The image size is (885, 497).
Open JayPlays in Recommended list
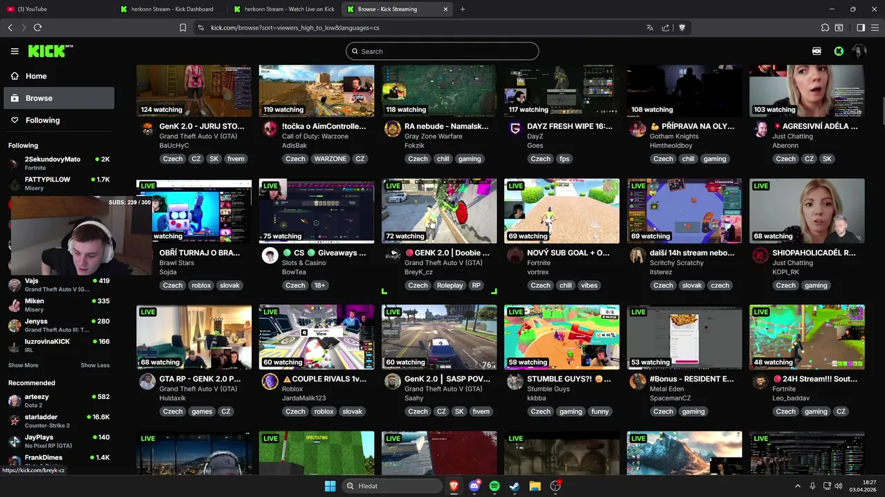(58, 440)
